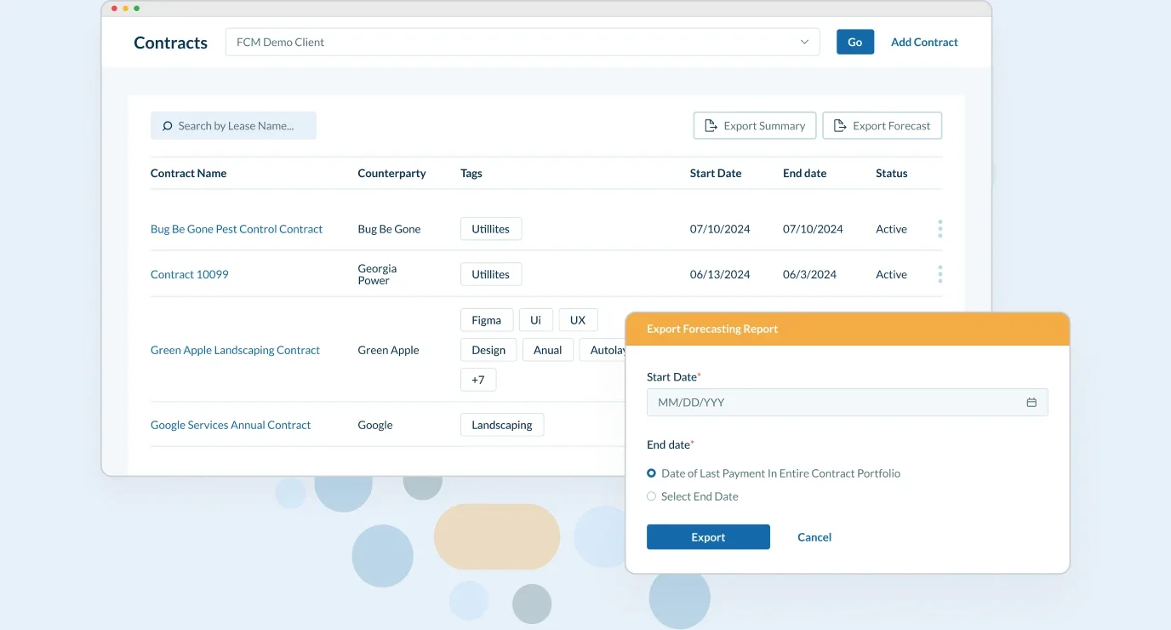Screen dimensions: 1171x630
Task: Open Google Services Annual Contract link
Action: pyautogui.click(x=231, y=425)
